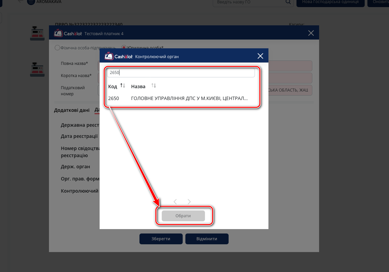Go to previous page of results
Image resolution: width=389 pixels, height=272 pixels.
[175, 202]
